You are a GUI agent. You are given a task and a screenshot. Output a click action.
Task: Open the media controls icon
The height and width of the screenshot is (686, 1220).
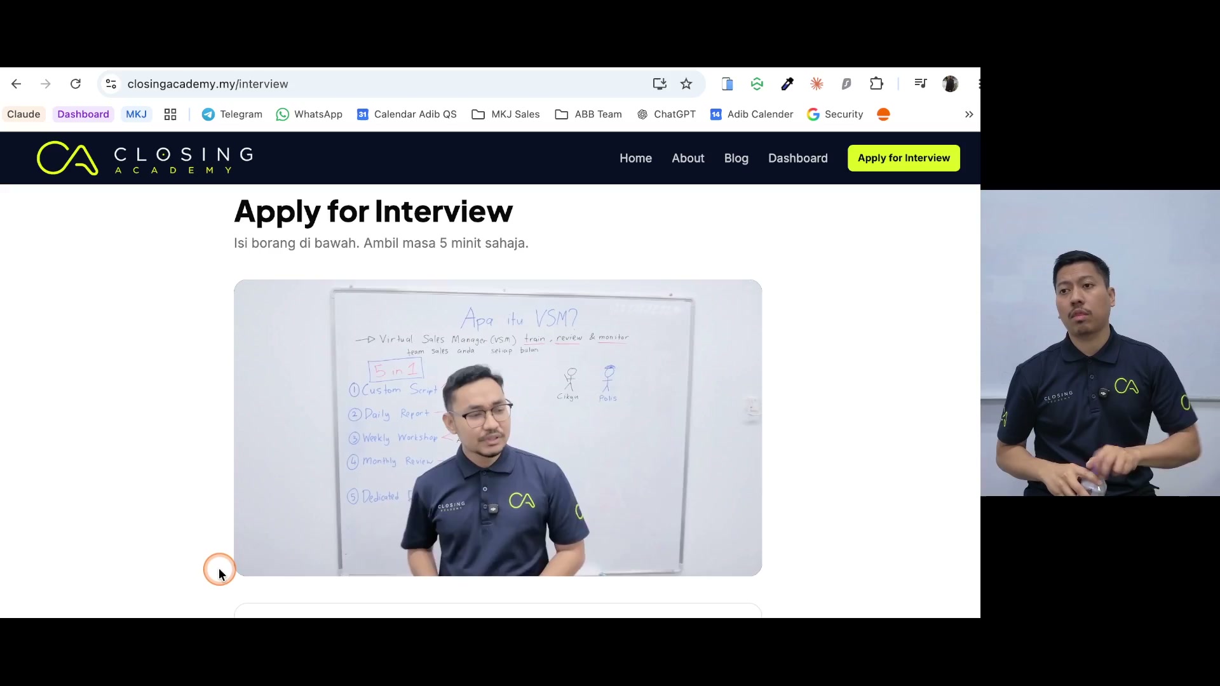(x=921, y=83)
